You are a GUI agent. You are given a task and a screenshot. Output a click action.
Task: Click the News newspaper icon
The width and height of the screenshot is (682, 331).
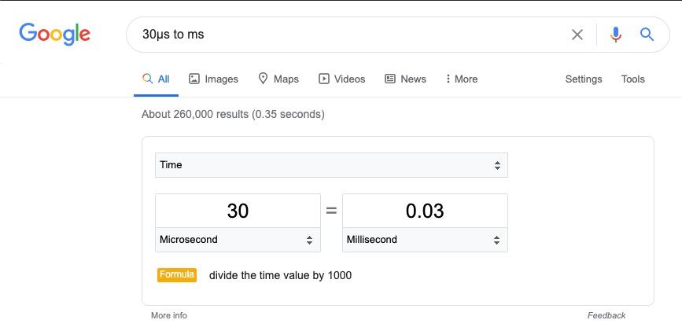click(x=390, y=79)
